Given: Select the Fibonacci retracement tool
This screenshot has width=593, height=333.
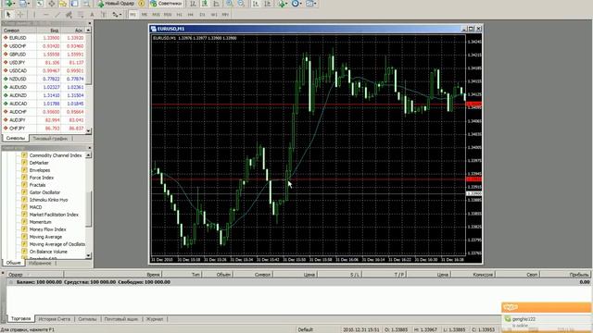Looking at the screenshot, I should pos(81,15).
